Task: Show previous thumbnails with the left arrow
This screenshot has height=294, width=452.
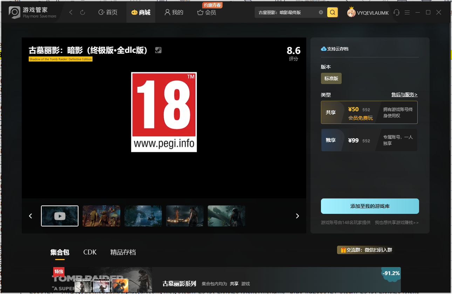Action: point(30,216)
